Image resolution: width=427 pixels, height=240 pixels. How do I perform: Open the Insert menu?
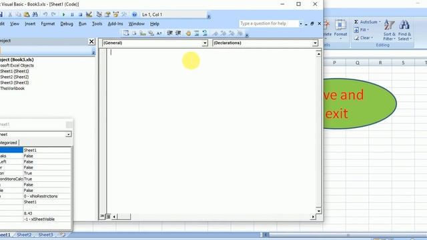30,24
